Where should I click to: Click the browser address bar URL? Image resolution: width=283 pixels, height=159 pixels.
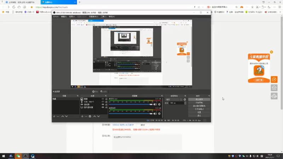point(52,7)
